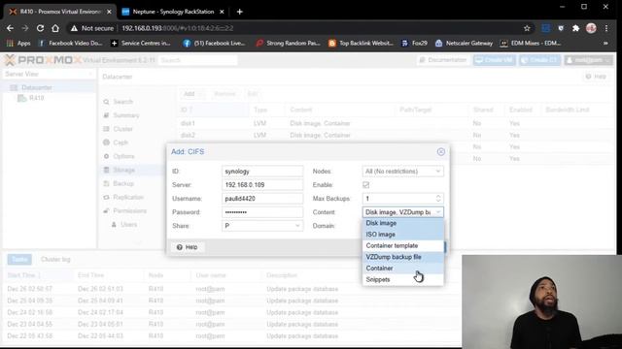
Task: Click the browser Home icon
Action: (55, 28)
